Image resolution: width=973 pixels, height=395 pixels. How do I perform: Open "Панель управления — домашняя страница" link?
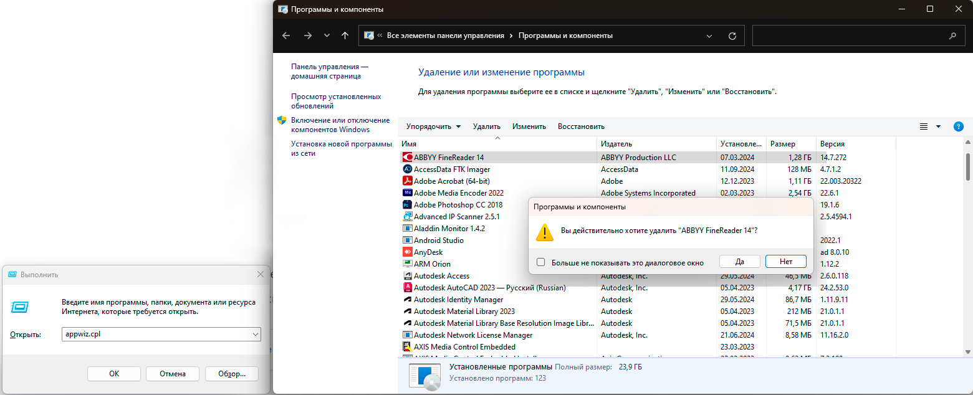pyautogui.click(x=329, y=71)
